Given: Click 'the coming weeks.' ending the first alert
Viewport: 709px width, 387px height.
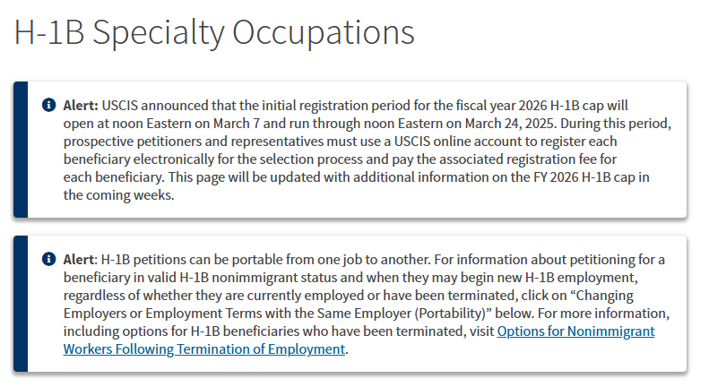Looking at the screenshot, I should click(118, 195).
